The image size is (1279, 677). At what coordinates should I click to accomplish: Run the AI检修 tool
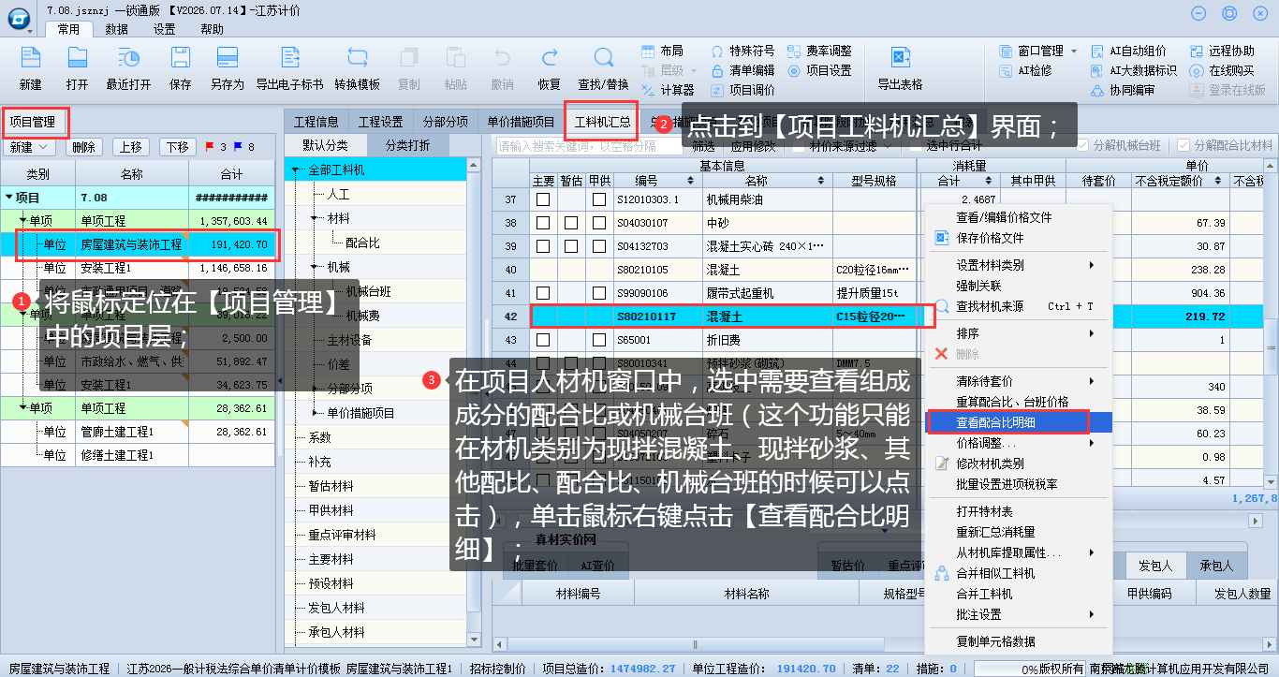[x=1007, y=70]
